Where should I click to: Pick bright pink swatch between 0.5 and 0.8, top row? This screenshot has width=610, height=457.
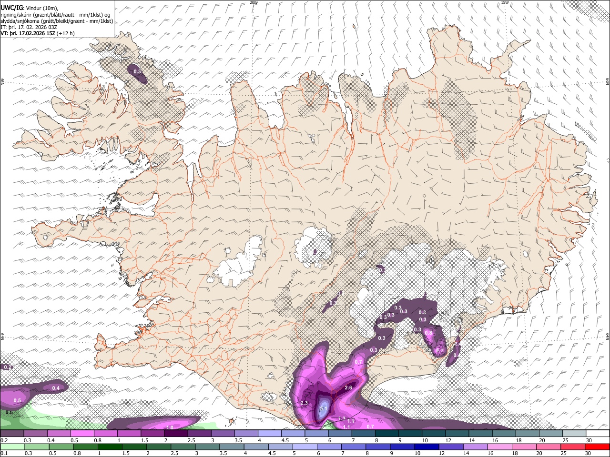coord(82,433)
